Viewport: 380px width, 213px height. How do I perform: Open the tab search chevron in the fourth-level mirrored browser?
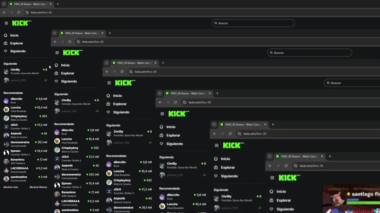(160, 93)
